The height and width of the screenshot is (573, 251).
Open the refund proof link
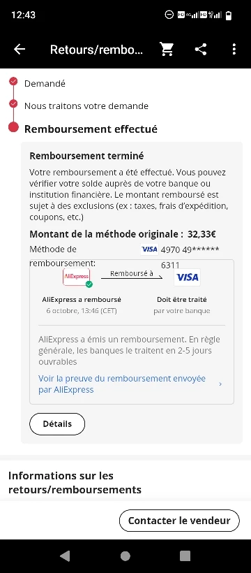(122, 384)
